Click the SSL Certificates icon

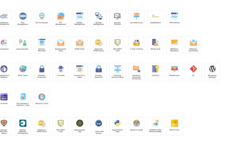(x=42, y=18)
